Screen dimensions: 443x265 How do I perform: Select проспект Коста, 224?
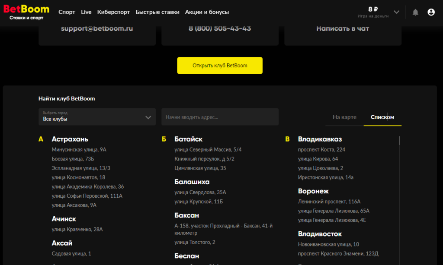321,150
